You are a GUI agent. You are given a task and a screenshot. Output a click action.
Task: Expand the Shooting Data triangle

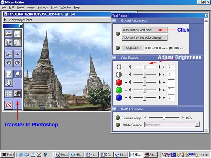(5, 20)
